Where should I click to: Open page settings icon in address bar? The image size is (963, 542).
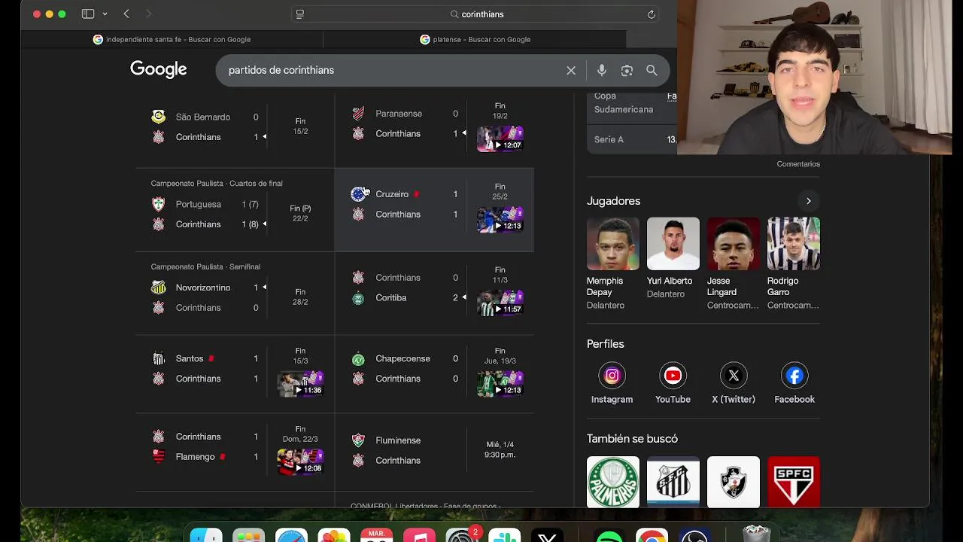point(300,14)
